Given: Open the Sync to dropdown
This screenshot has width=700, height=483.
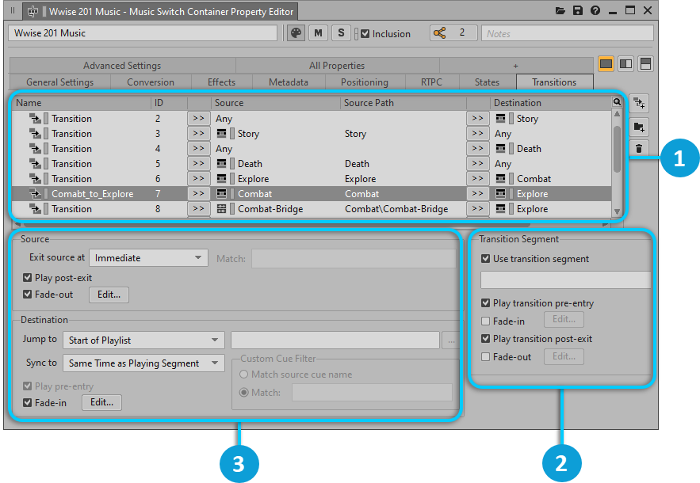Looking at the screenshot, I should pos(146,363).
